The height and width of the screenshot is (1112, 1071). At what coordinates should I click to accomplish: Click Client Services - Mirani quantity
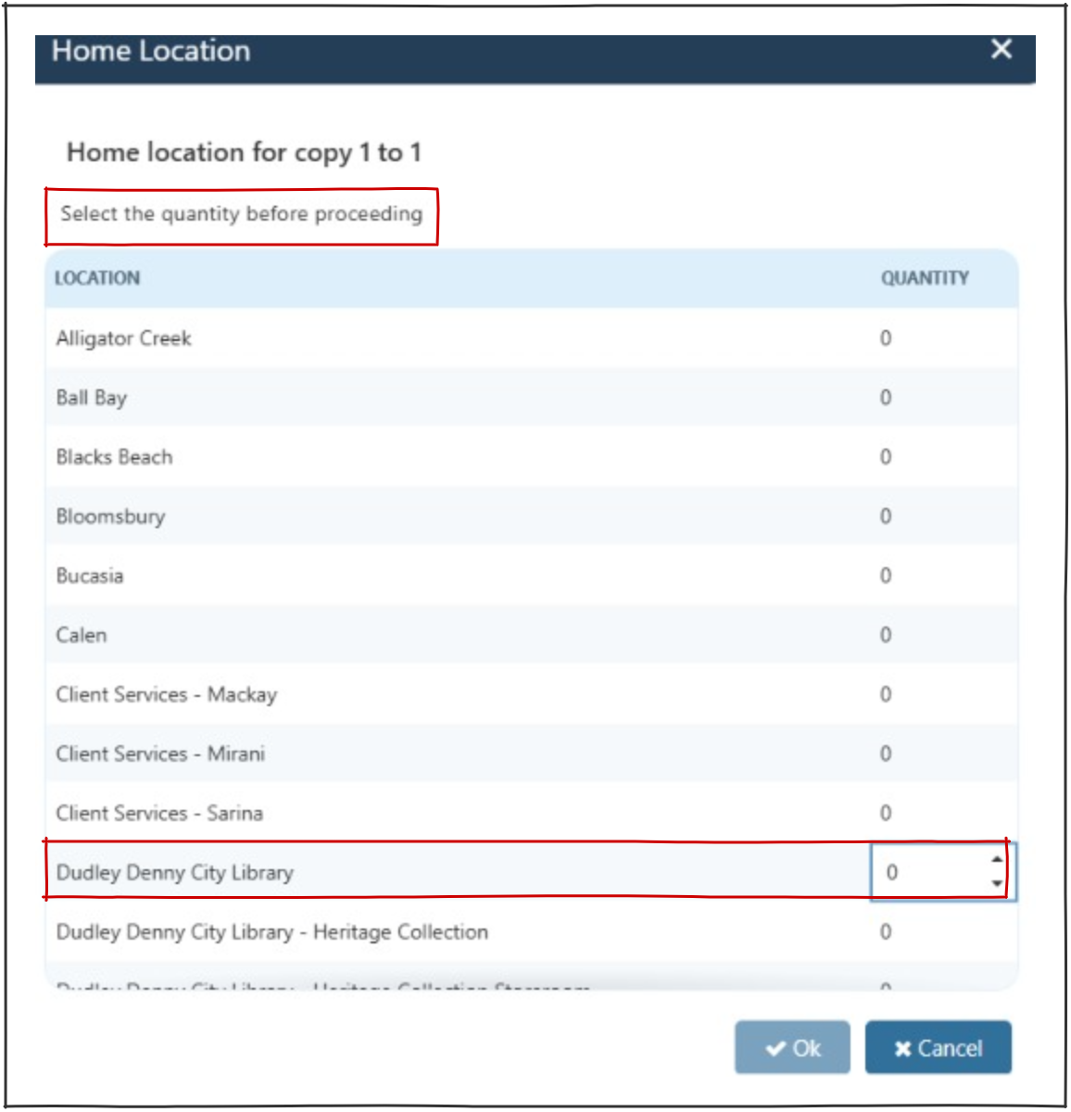[886, 753]
